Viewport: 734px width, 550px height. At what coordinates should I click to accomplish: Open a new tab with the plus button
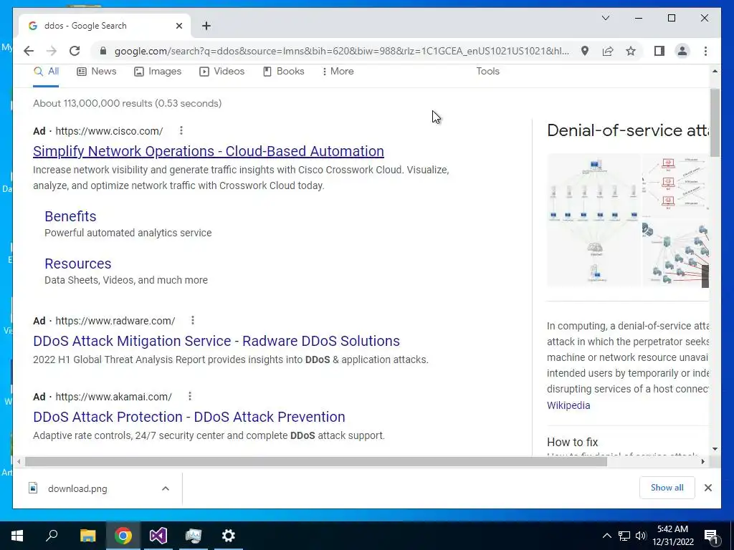coord(206,26)
